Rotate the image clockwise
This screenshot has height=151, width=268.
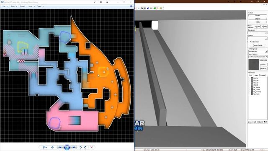tap(85, 147)
